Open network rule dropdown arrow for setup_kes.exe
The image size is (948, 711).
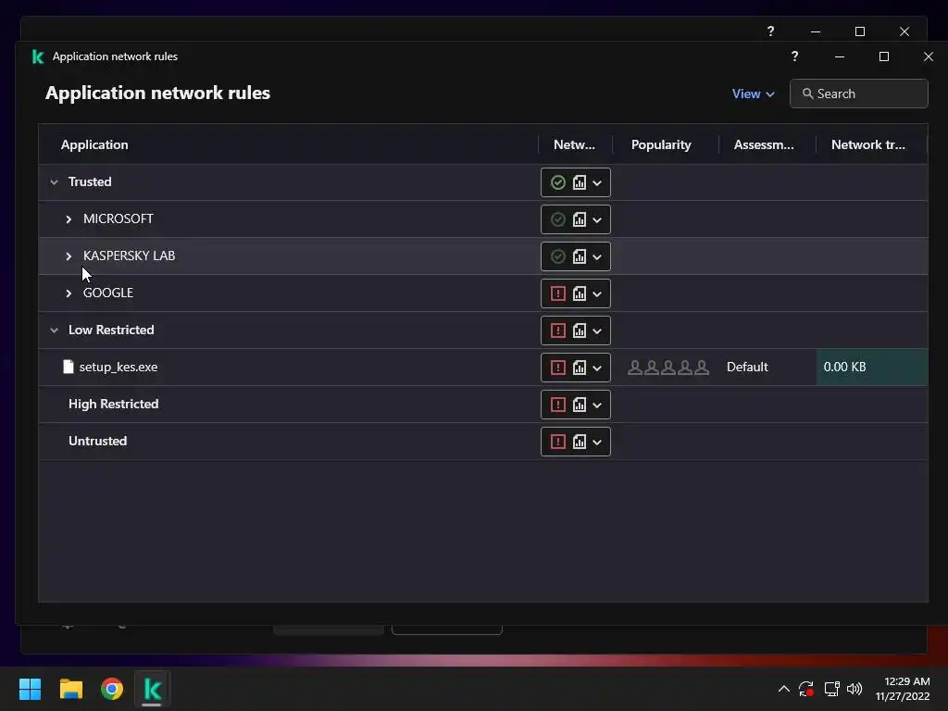pyautogui.click(x=597, y=368)
